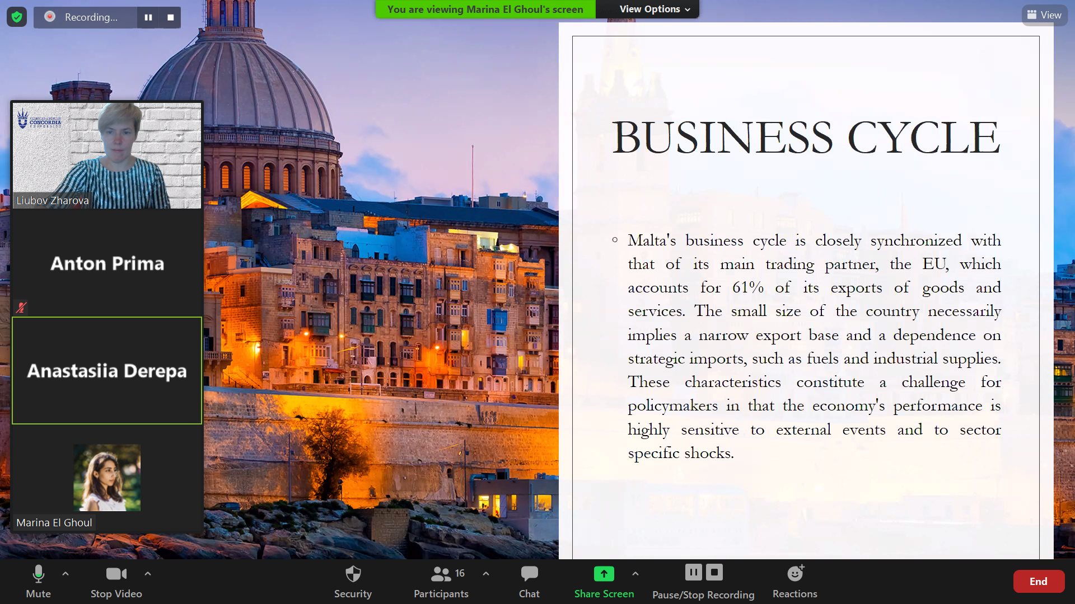The height and width of the screenshot is (604, 1075).
Task: Click the green Share Screen icon
Action: (x=604, y=574)
